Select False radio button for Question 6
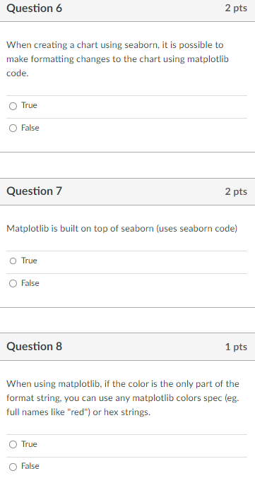 pyautogui.click(x=13, y=129)
